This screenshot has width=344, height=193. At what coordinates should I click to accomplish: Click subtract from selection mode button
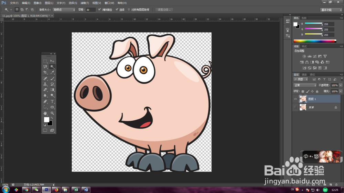27,10
